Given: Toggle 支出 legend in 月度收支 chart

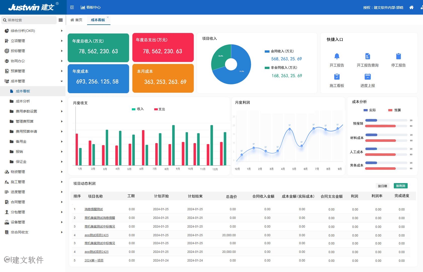Looking at the screenshot, I should click(160, 109).
